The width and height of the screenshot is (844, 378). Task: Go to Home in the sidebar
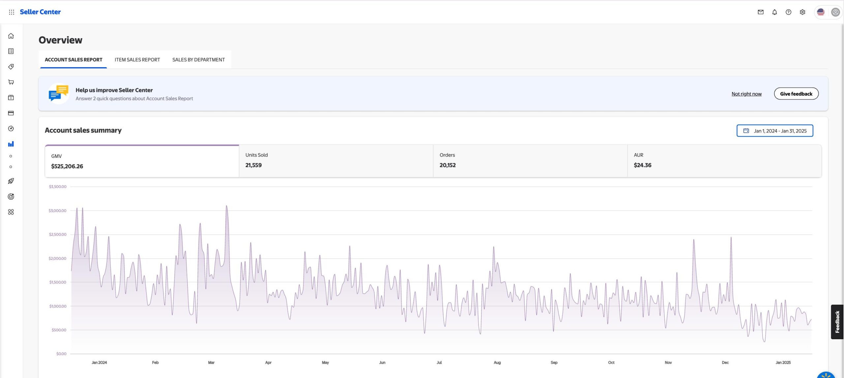coord(11,36)
